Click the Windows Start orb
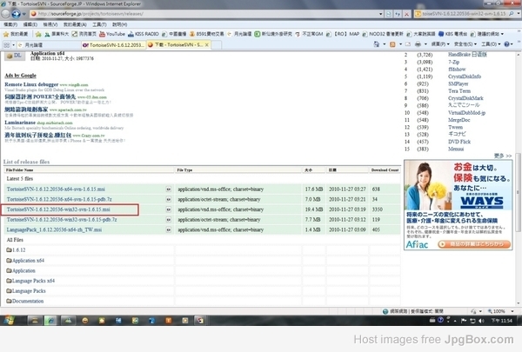Screen dimensions: 522x352 (9, 322)
